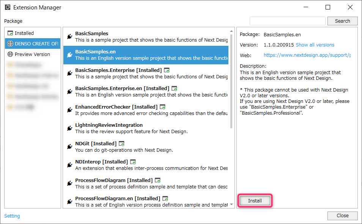This screenshot has height=224, width=362.
Task: Click installed badge icon after BasicSamples.Enterprise [Installed]
Action: pos(167,70)
